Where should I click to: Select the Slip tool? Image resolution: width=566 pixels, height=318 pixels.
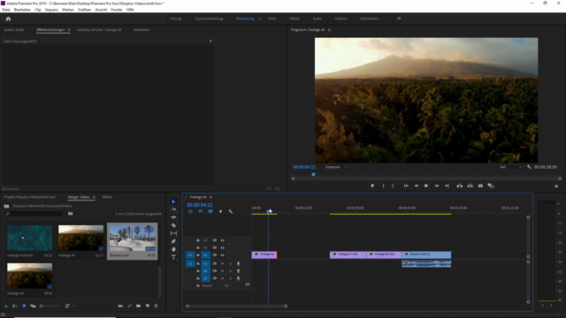point(173,233)
